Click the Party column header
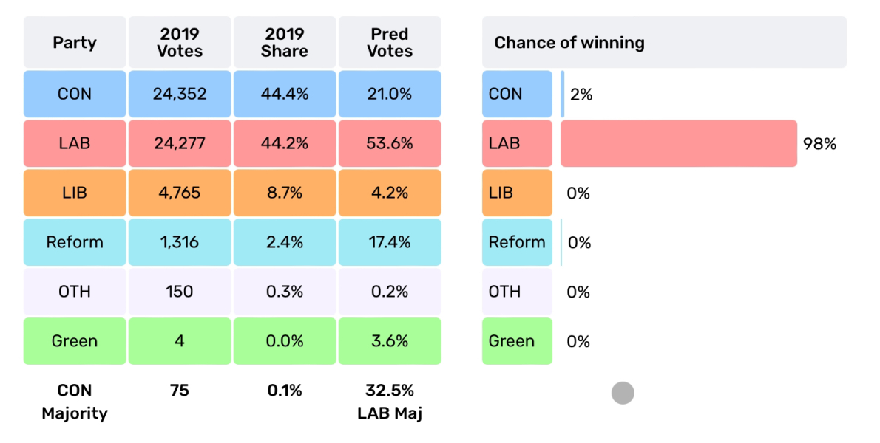880x443 pixels. 75,42
